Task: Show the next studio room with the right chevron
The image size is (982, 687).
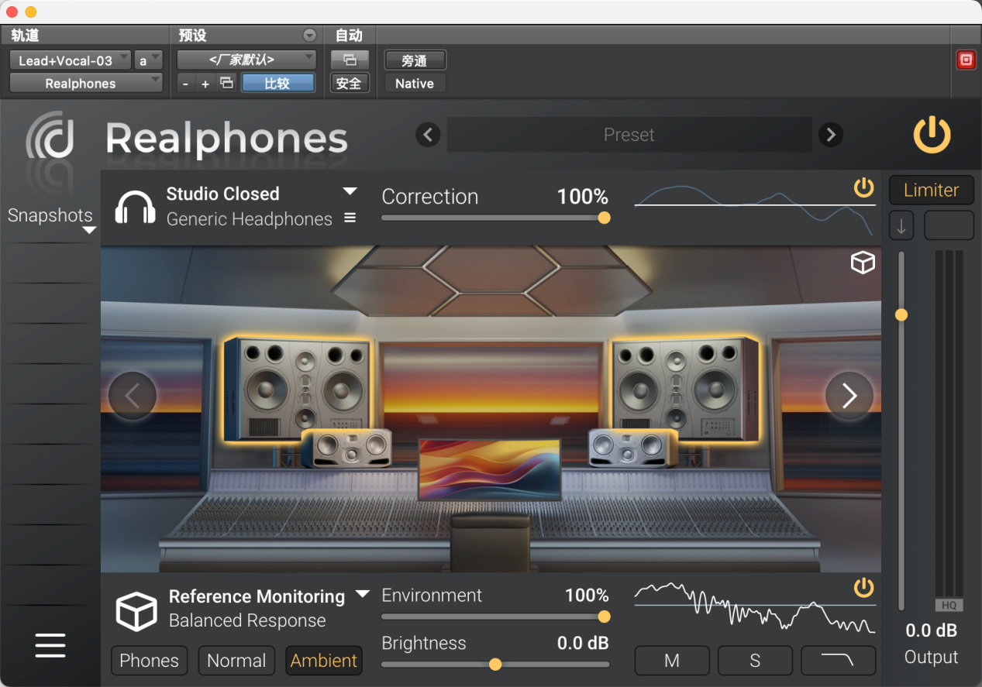Action: (849, 396)
